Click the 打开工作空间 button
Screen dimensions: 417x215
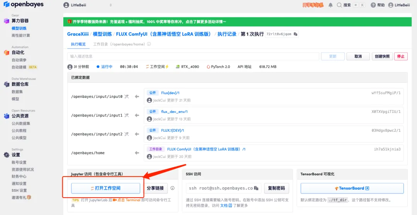click(105, 188)
